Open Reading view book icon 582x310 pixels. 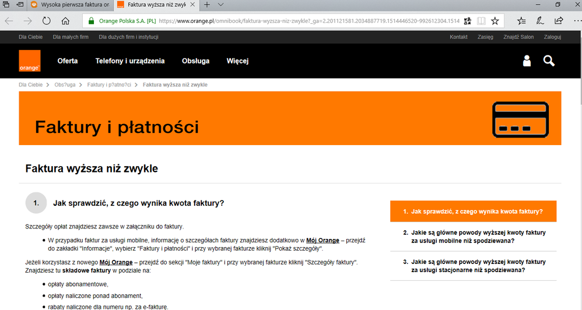(481, 21)
